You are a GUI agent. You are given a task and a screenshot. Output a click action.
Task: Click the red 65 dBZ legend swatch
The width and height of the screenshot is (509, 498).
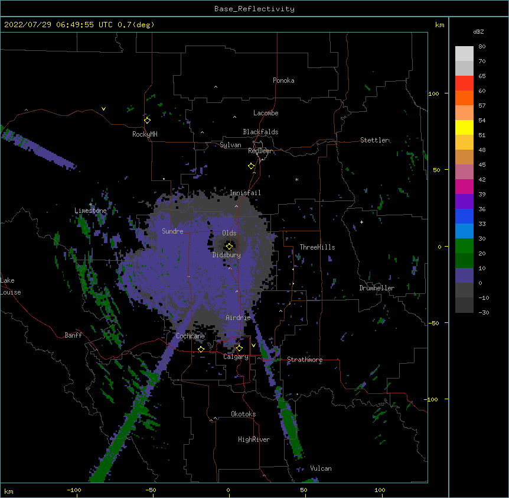coord(464,83)
